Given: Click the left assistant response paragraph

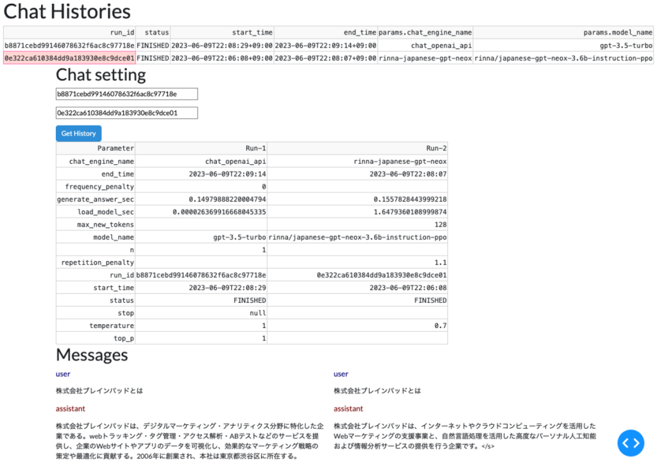Looking at the screenshot, I should [189, 441].
